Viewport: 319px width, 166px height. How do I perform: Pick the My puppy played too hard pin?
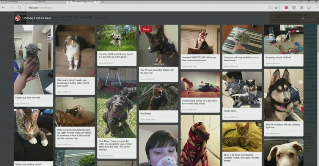(x=283, y=40)
